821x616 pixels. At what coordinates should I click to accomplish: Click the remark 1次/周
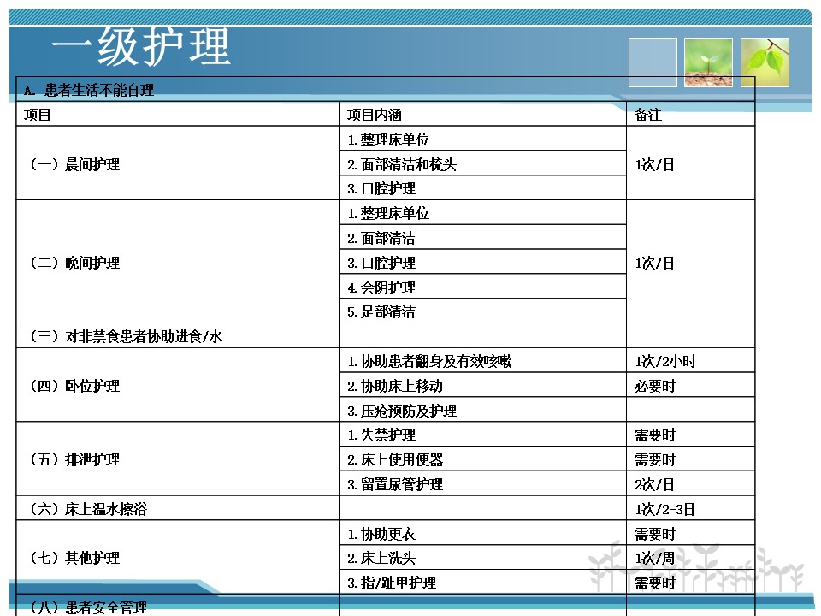tap(690, 557)
